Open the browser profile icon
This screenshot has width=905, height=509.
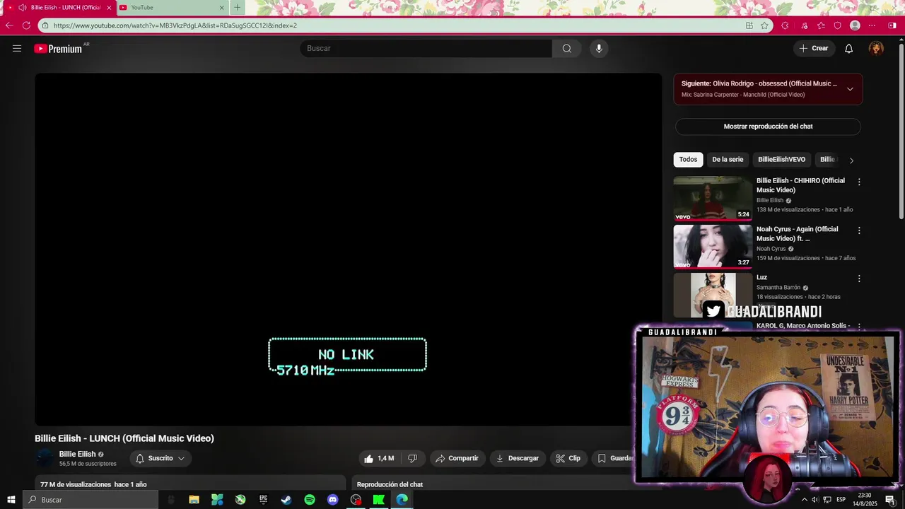point(855,25)
